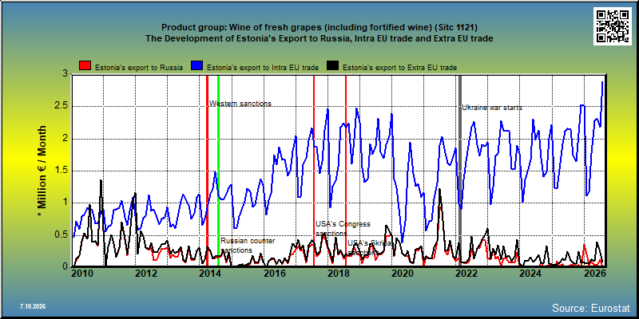This screenshot has height=319, width=639.
Task: Click the "Ukraine war starts" annotation
Action: 492,108
